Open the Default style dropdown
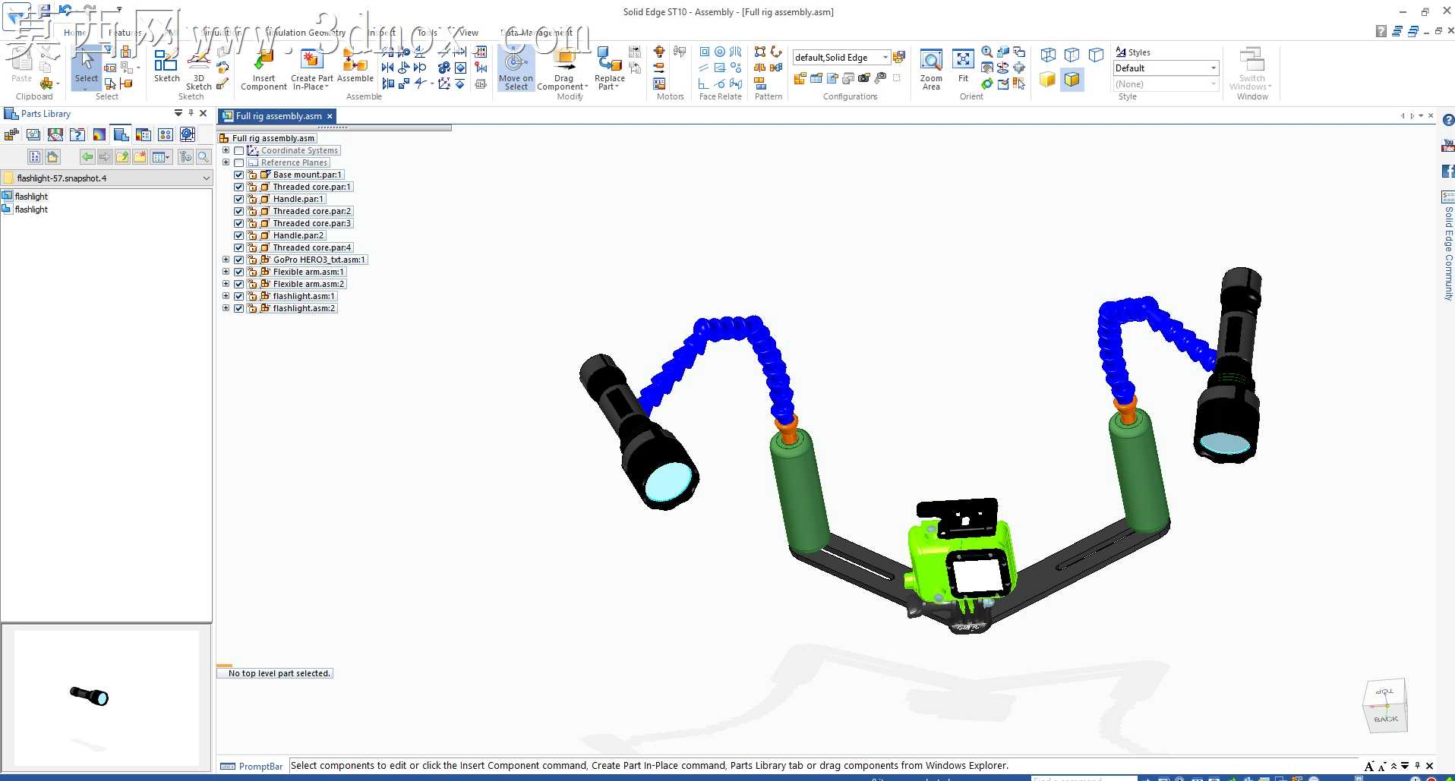This screenshot has width=1455, height=781. [x=1213, y=68]
